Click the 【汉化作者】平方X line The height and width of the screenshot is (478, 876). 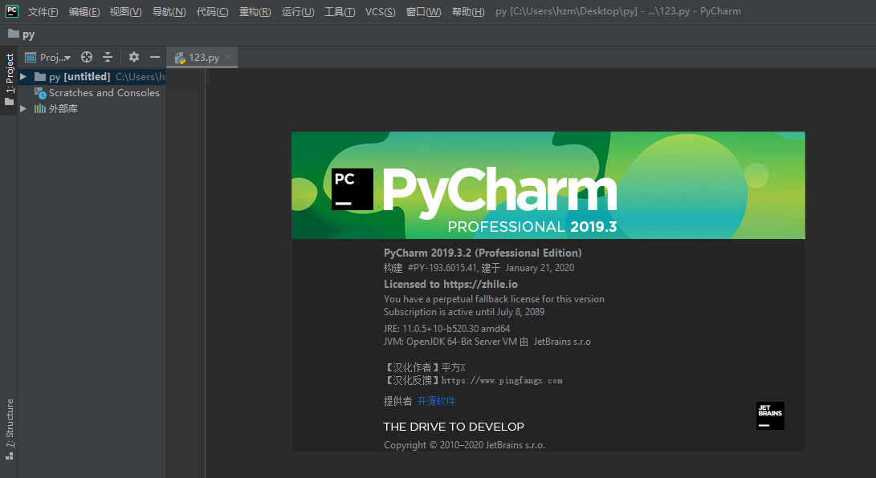point(425,367)
